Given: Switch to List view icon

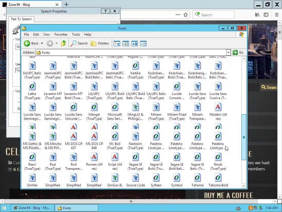Looking at the screenshot, I should (x=126, y=43).
